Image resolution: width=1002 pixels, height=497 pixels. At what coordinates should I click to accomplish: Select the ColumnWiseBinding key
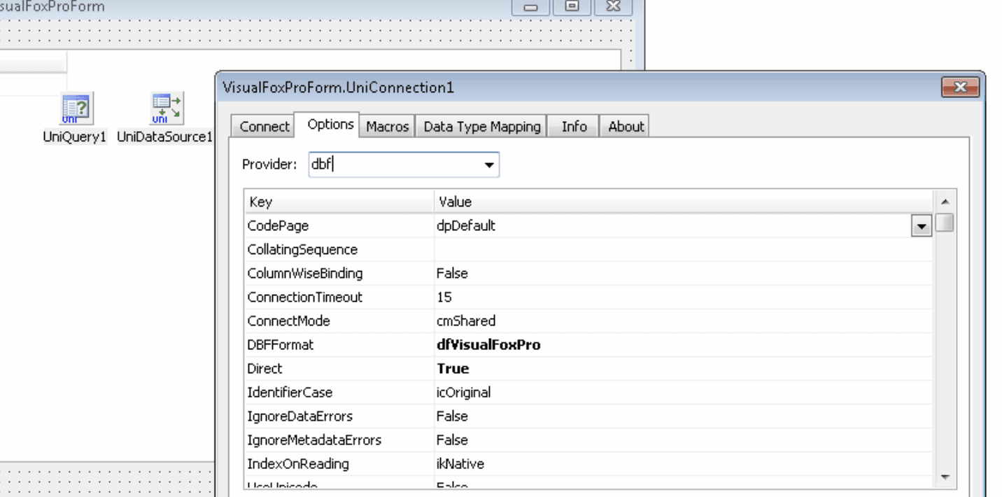[339, 274]
